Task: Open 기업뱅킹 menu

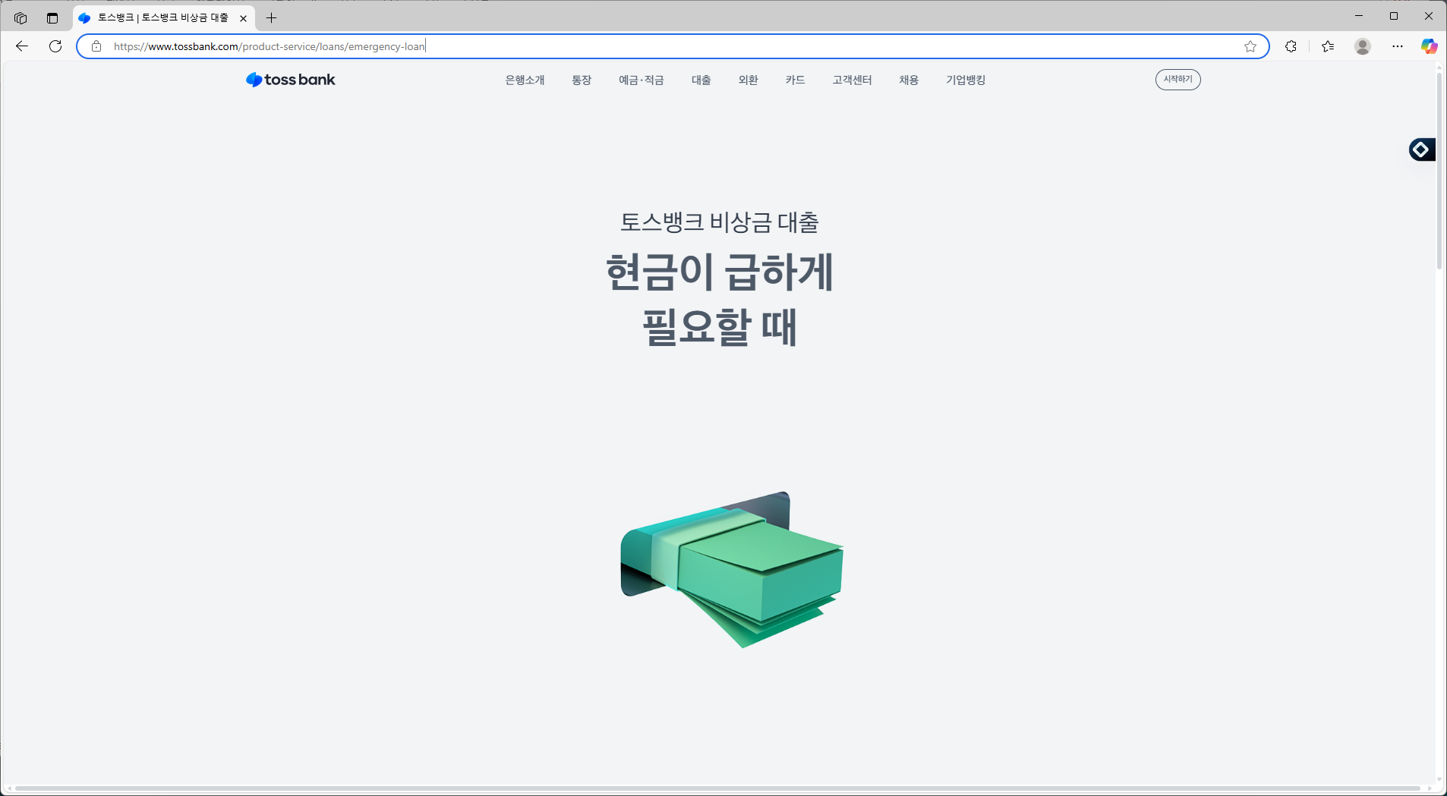Action: [966, 80]
